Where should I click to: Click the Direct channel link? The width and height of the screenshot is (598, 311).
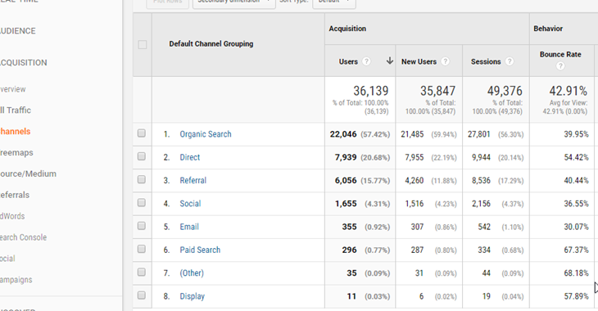tap(190, 157)
